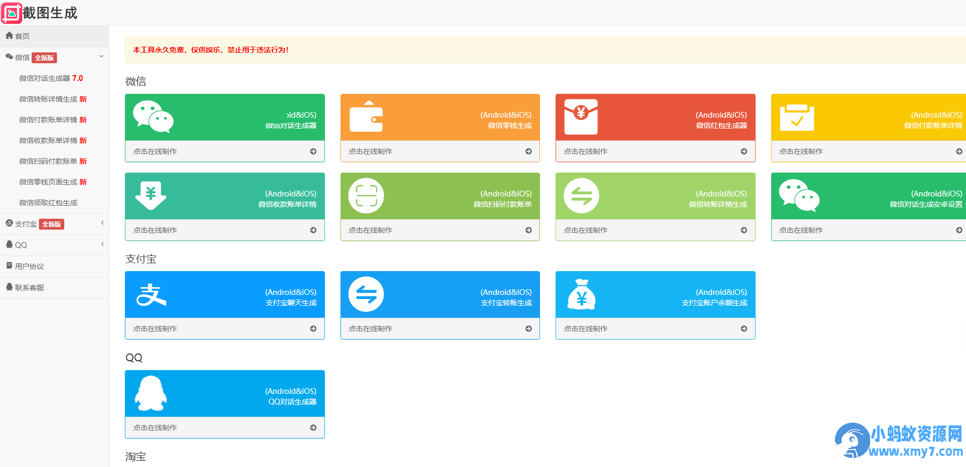Open 联系客服 in the sidebar
This screenshot has height=467, width=966.
click(30, 288)
